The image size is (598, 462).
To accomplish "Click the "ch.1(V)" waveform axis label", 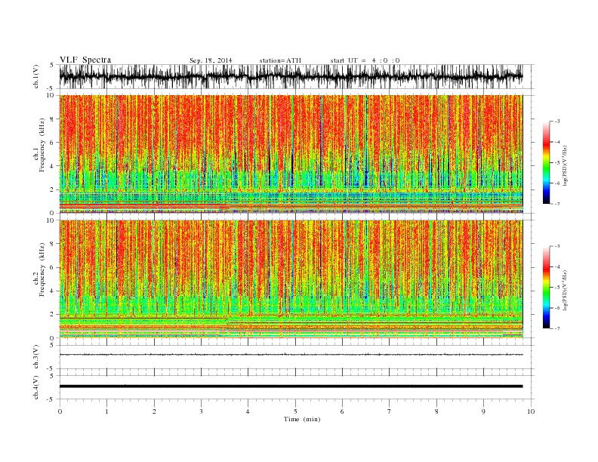I will coord(36,77).
